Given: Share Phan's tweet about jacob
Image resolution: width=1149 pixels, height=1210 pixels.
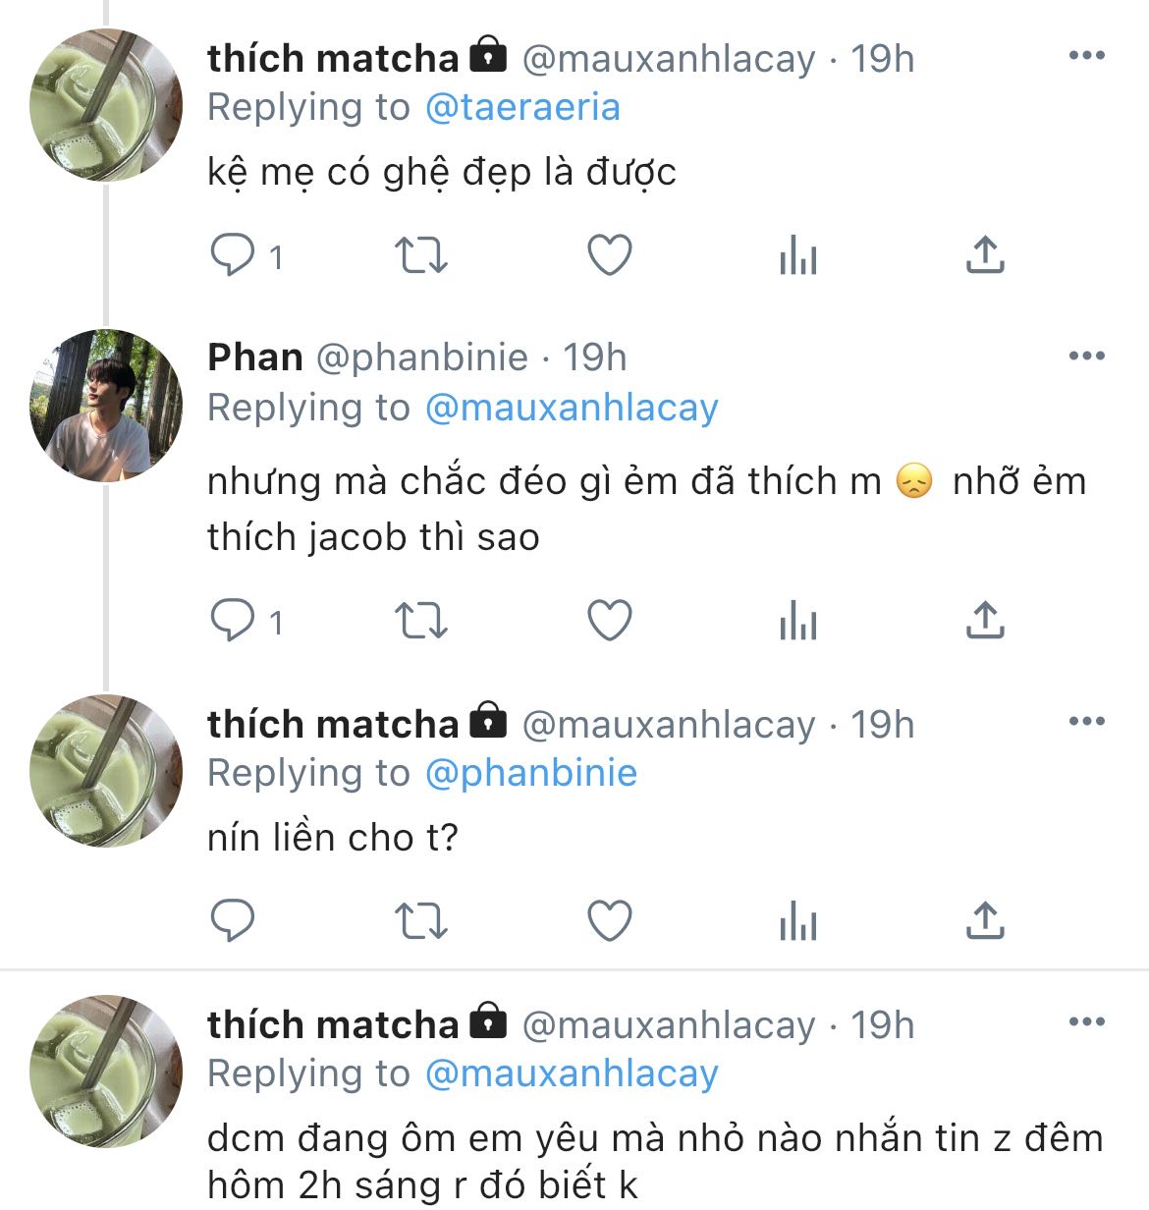Looking at the screenshot, I should [x=985, y=622].
